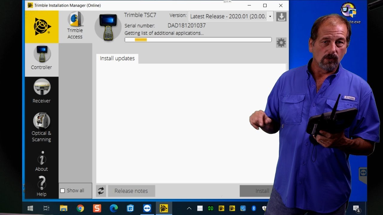Click the serial number DAD181201037

pyautogui.click(x=187, y=26)
